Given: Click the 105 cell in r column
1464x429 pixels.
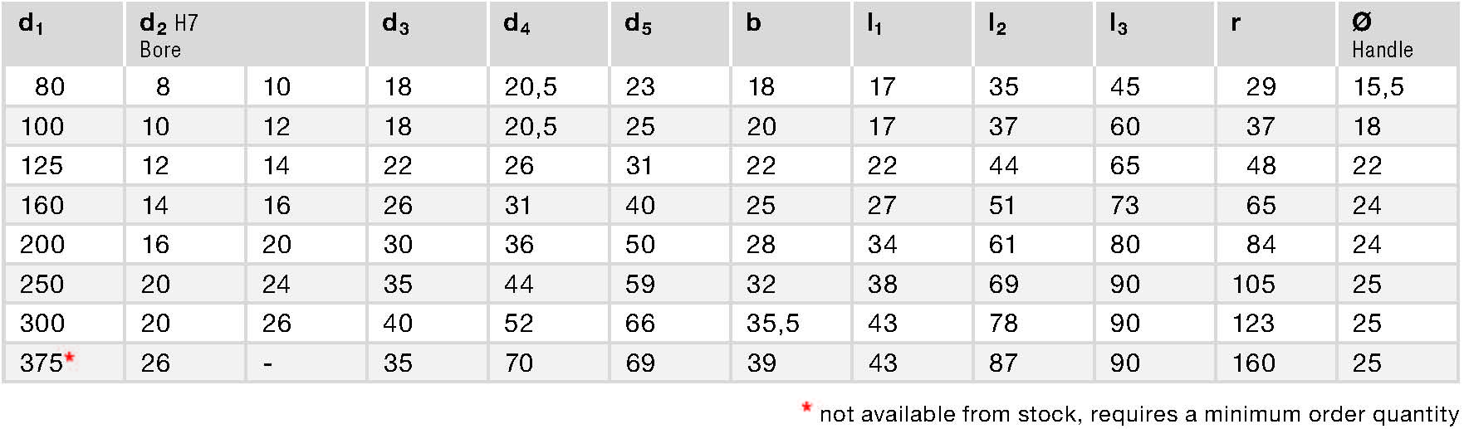Looking at the screenshot, I should coord(1253,285).
